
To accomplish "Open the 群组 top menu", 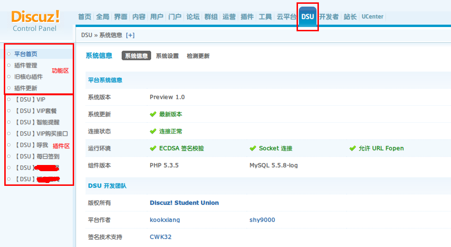I will pos(211,17).
